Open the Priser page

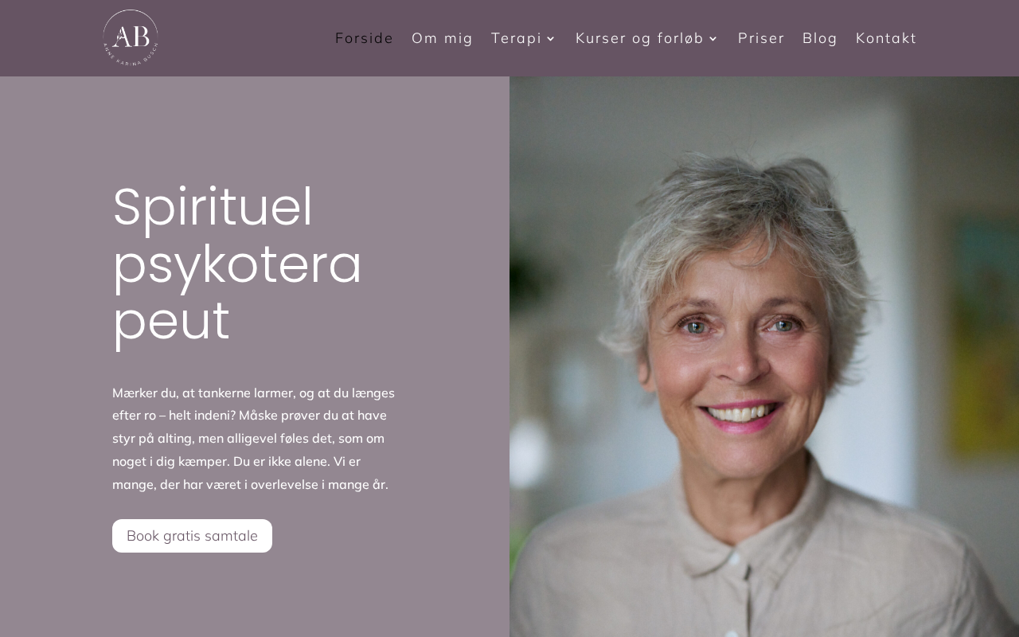(761, 38)
